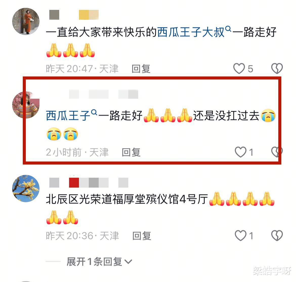Open avatar of woman in orange dress
The height and width of the screenshot is (282, 296).
click(26, 21)
